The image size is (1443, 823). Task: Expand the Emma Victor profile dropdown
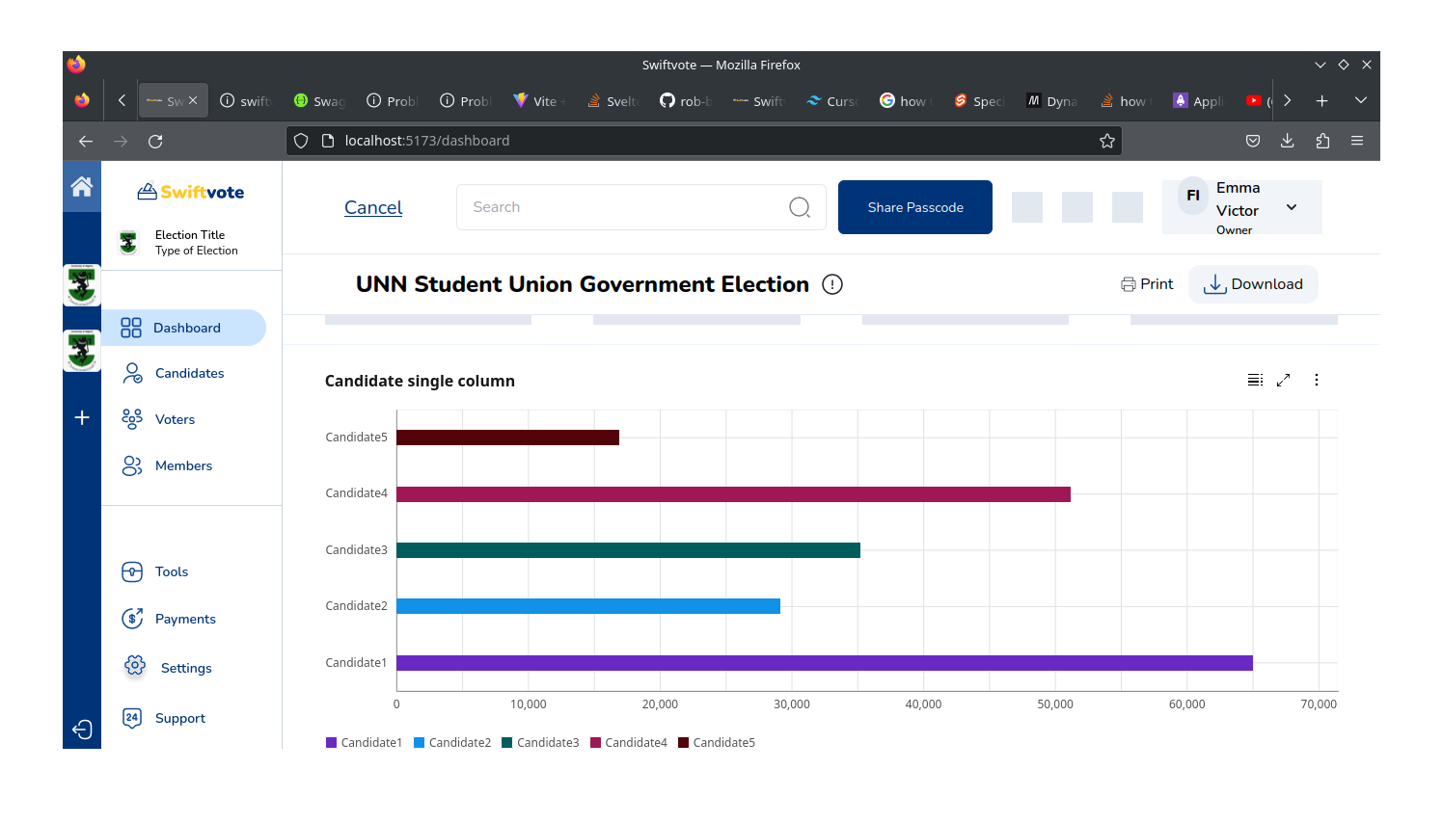click(x=1291, y=207)
